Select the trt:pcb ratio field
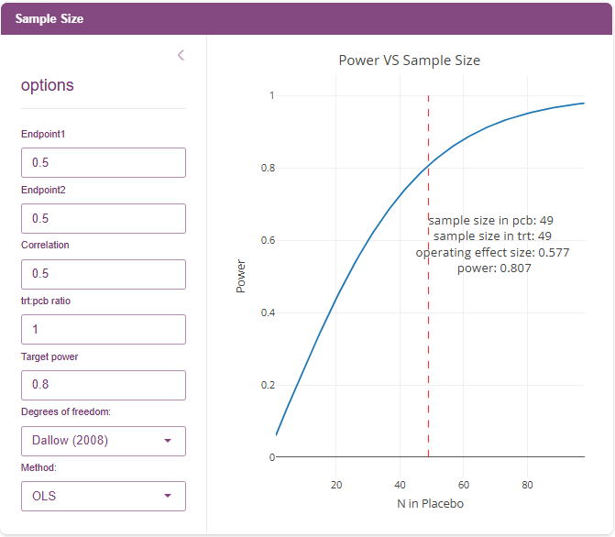615x537 pixels. point(104,330)
